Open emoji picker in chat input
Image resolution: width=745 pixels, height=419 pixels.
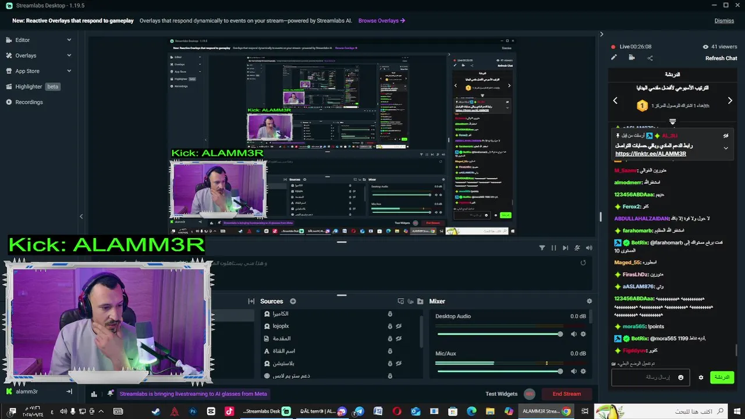point(680,378)
